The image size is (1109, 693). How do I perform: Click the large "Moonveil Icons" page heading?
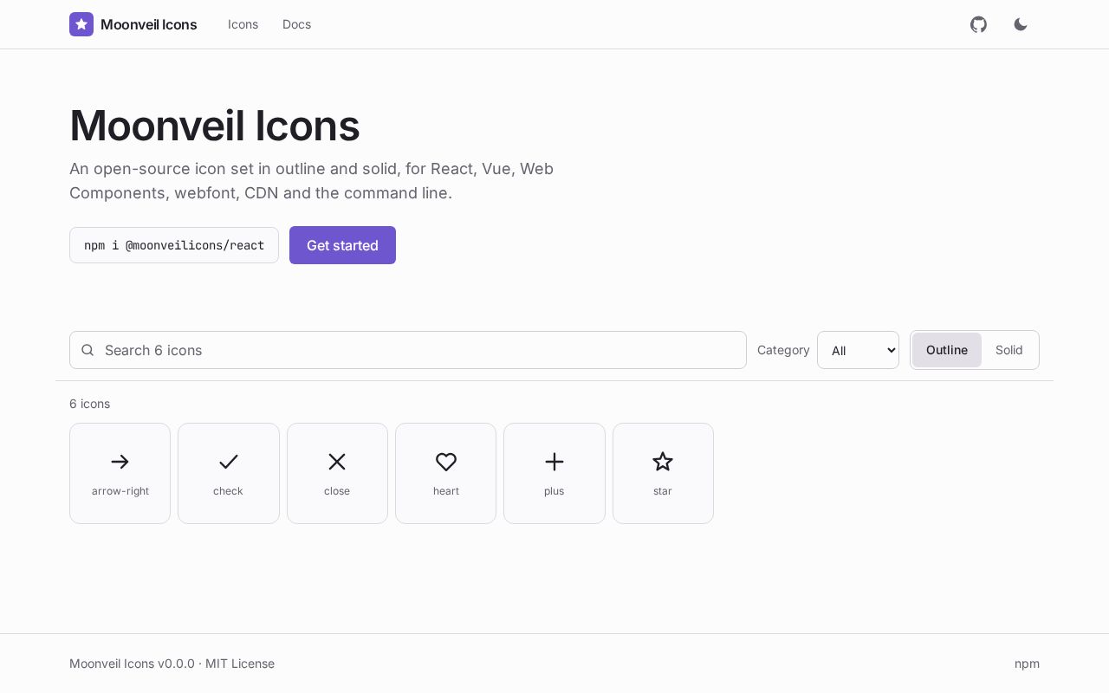click(215, 126)
